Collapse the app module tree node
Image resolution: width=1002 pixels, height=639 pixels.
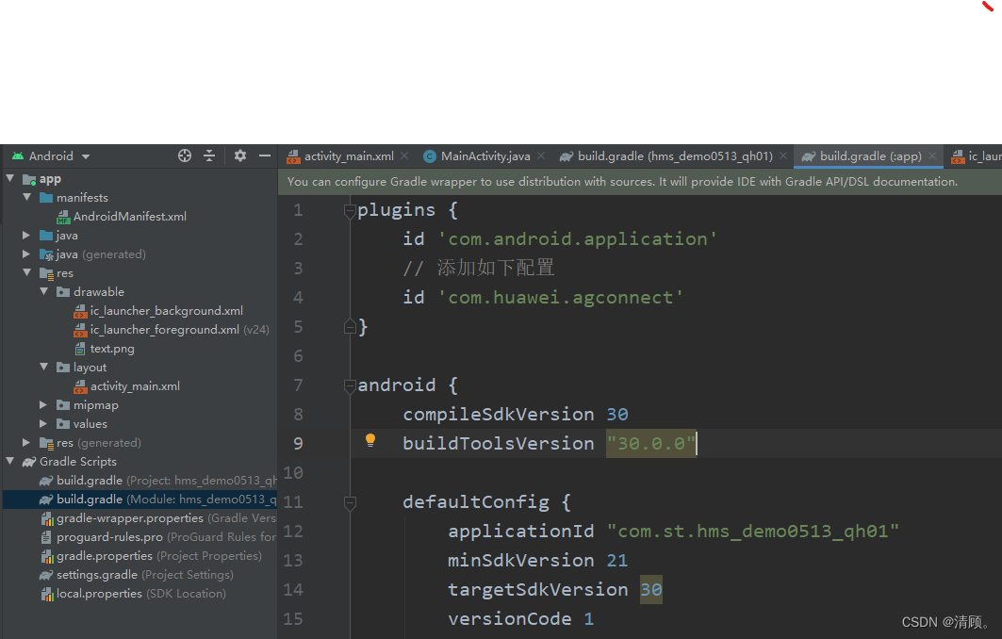(10, 178)
